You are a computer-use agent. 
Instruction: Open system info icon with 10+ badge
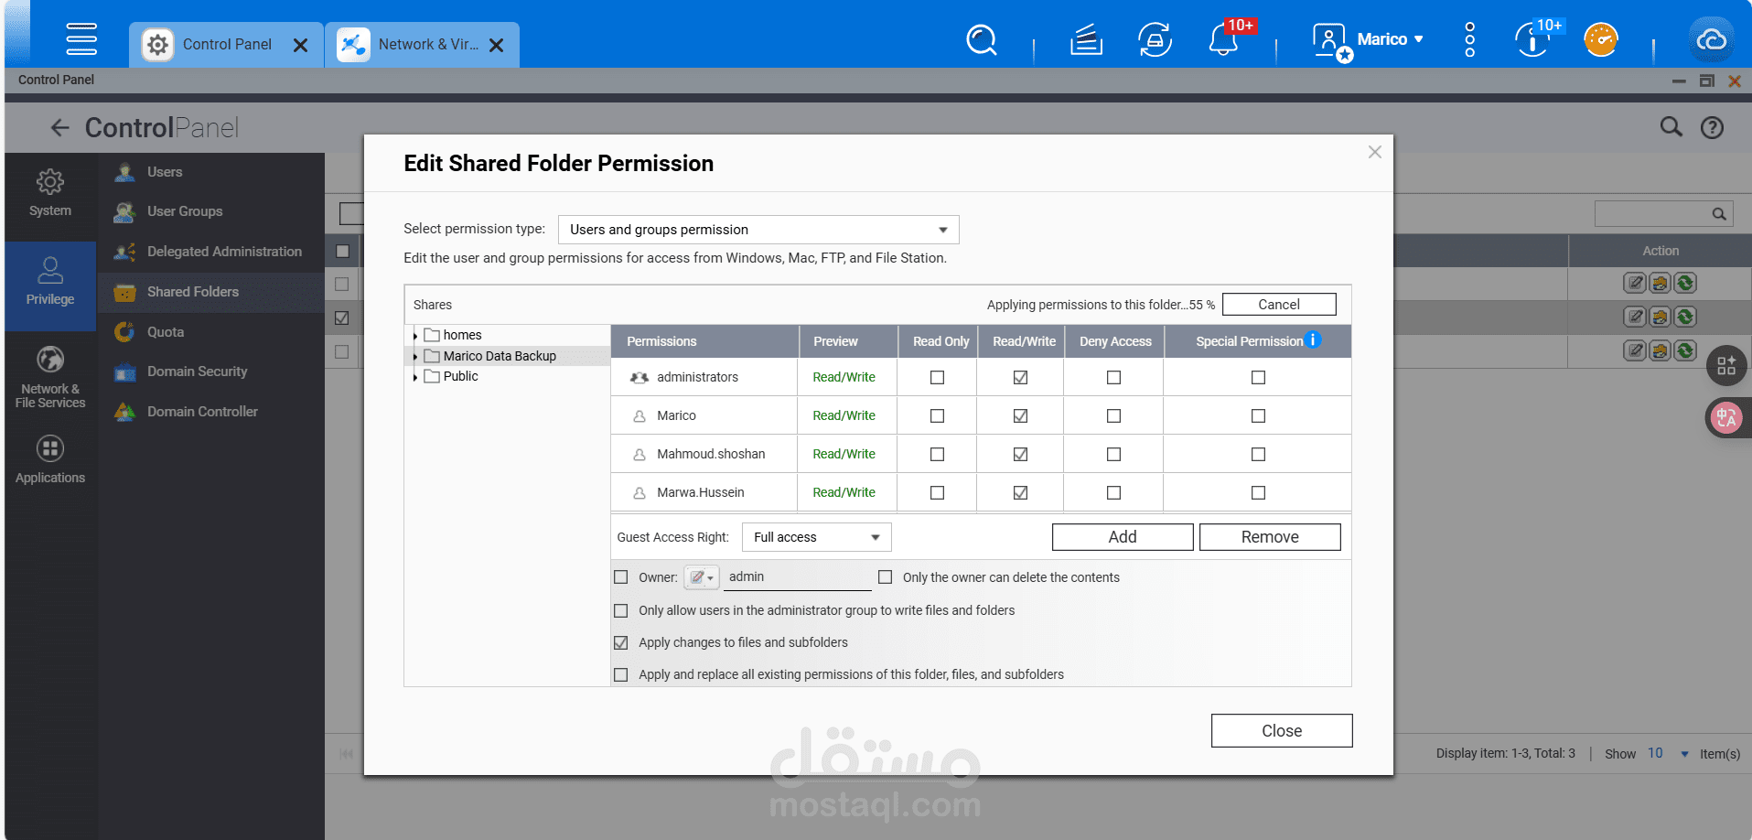point(1532,40)
